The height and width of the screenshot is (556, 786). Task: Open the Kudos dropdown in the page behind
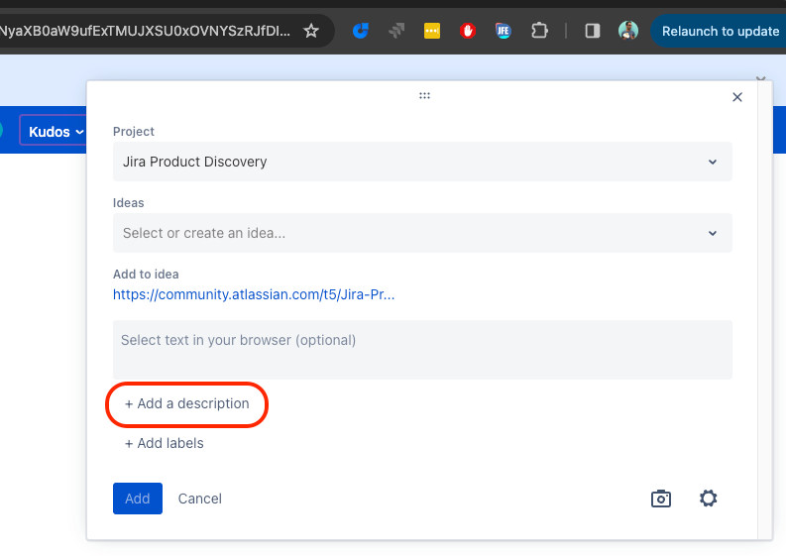click(x=54, y=131)
